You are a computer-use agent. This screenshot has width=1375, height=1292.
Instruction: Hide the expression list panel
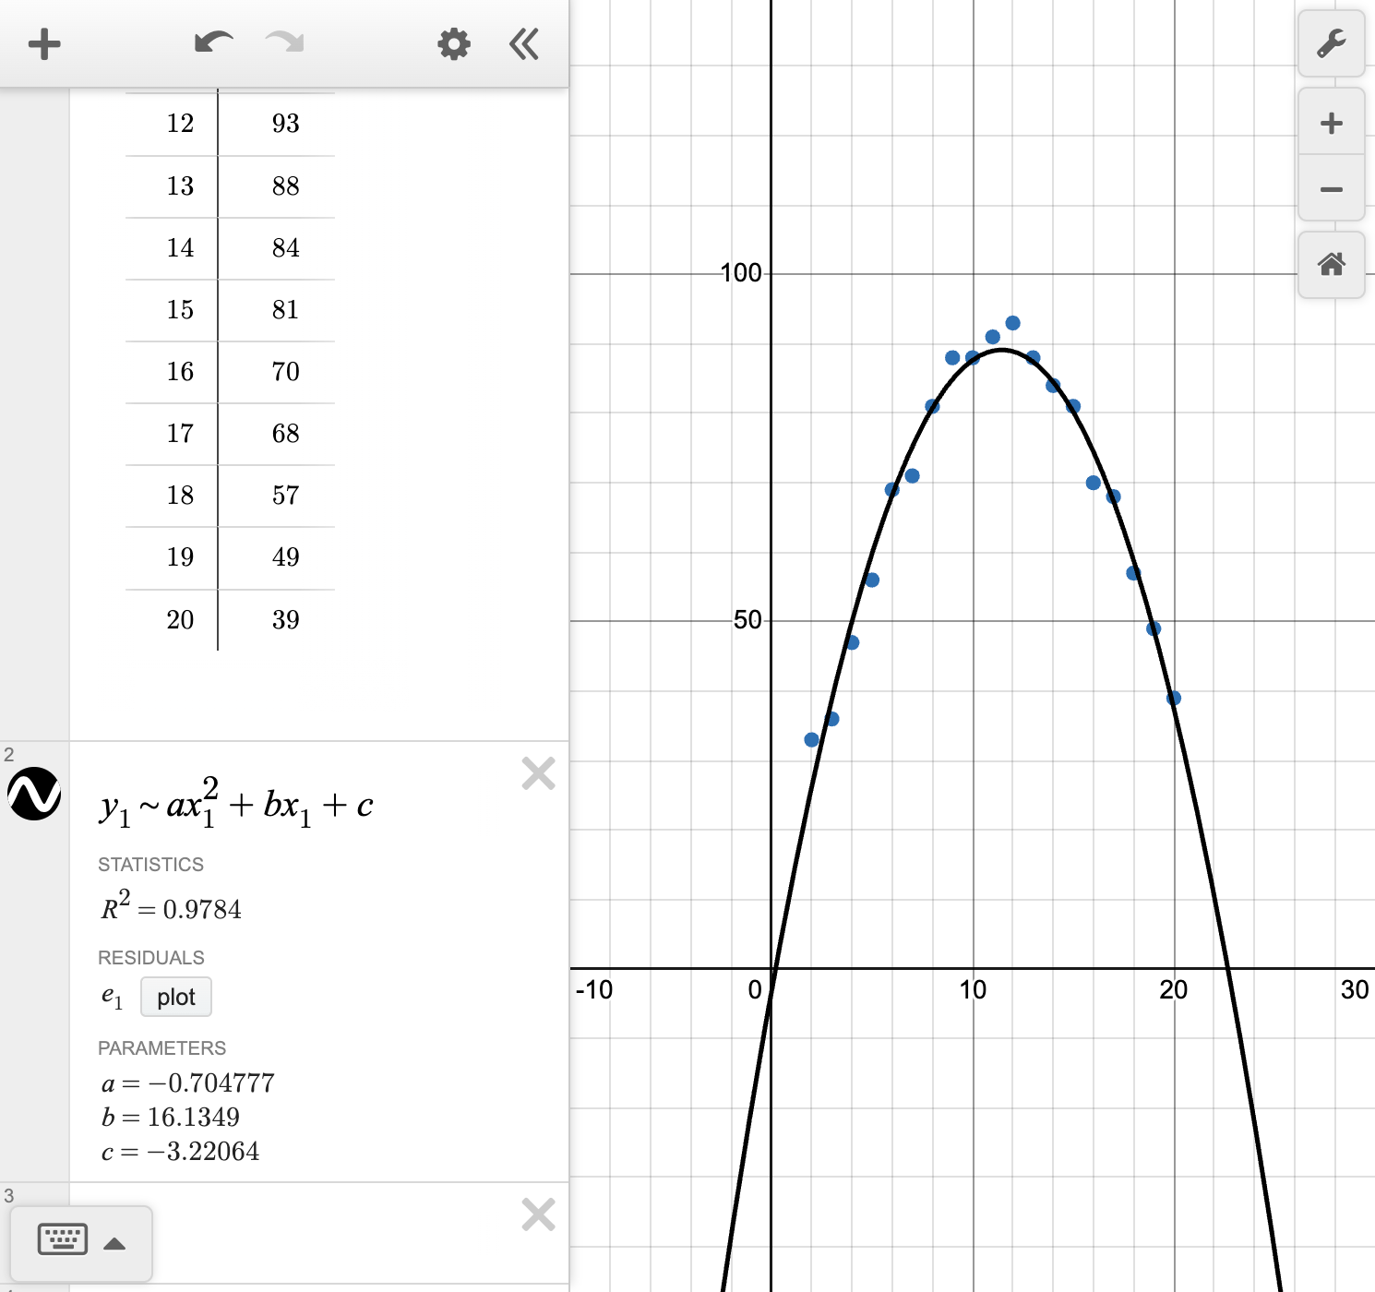pos(523,42)
